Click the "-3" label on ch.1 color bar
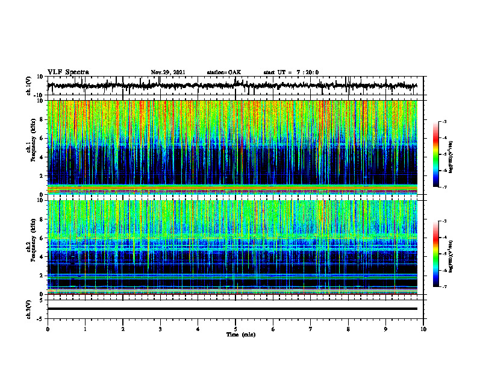The width and height of the screenshot is (477, 369). [x=444, y=121]
